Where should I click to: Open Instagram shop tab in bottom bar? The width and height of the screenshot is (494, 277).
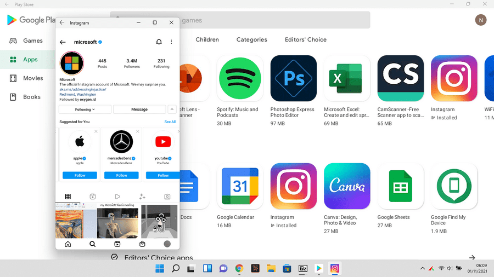142,244
